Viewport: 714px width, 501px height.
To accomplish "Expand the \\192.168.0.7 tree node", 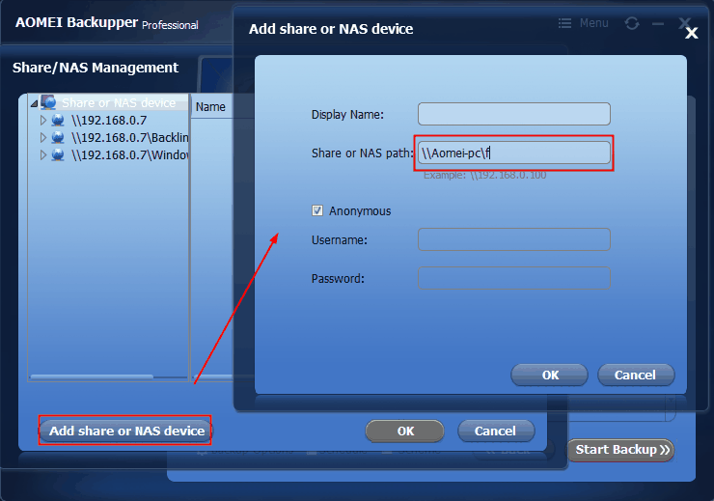I will click(x=43, y=121).
